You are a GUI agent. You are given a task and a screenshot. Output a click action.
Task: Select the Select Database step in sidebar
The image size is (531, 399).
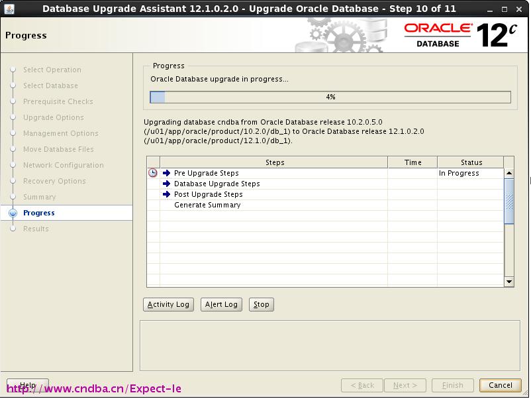(x=50, y=85)
